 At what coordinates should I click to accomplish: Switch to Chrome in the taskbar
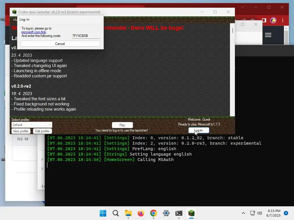[153, 213]
